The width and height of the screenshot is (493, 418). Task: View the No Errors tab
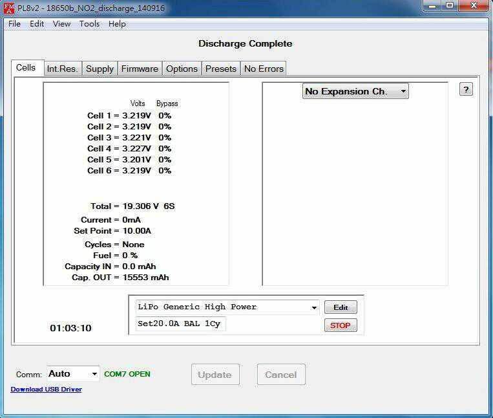tap(263, 69)
